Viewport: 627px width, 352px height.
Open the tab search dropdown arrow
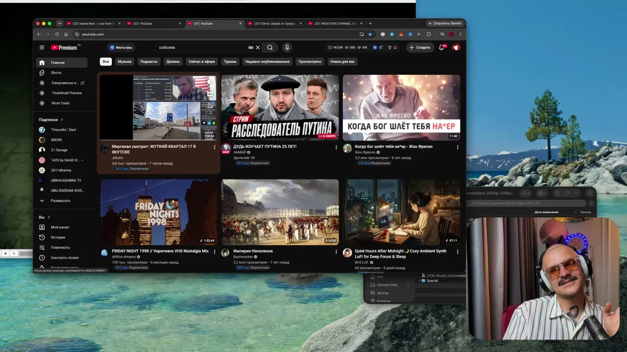tap(59, 23)
